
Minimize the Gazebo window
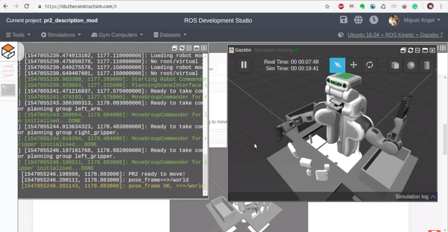[x=418, y=50]
